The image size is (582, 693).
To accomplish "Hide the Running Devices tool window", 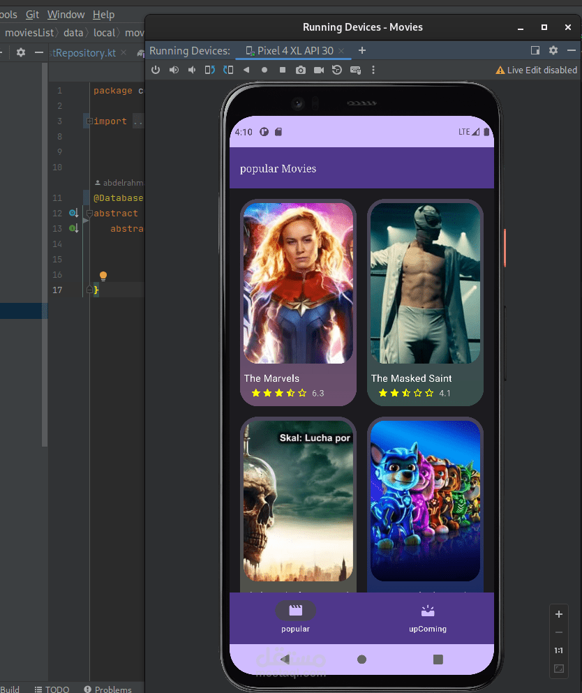I will [572, 50].
